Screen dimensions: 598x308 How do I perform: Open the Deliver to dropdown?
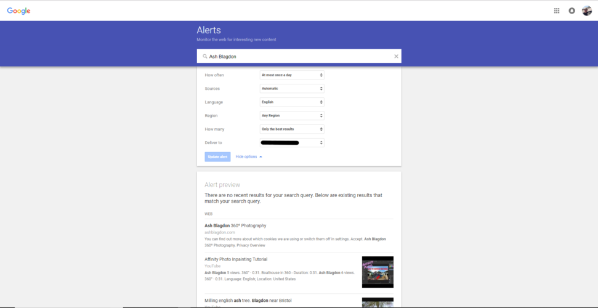coord(292,143)
